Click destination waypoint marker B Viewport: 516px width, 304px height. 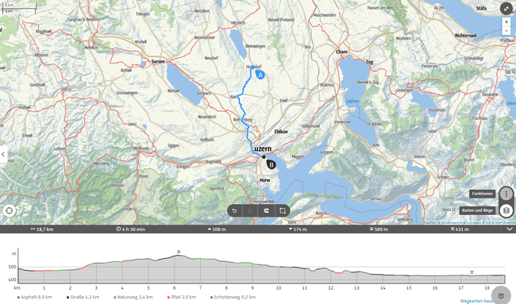(271, 164)
